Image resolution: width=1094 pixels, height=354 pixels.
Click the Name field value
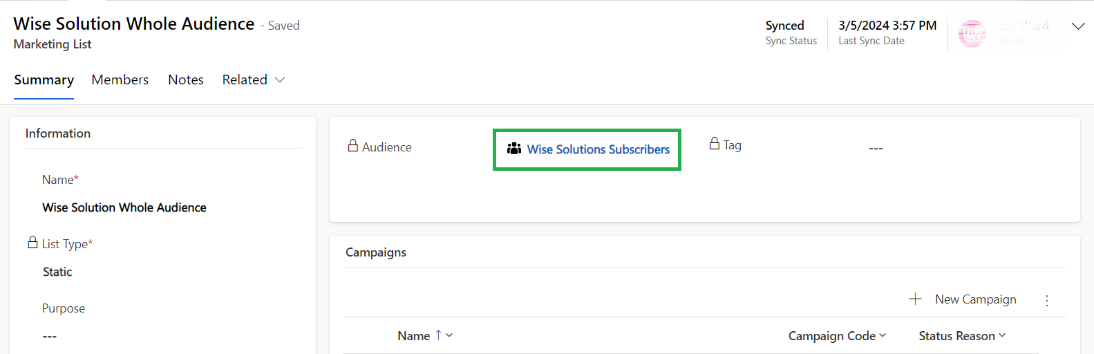point(124,207)
